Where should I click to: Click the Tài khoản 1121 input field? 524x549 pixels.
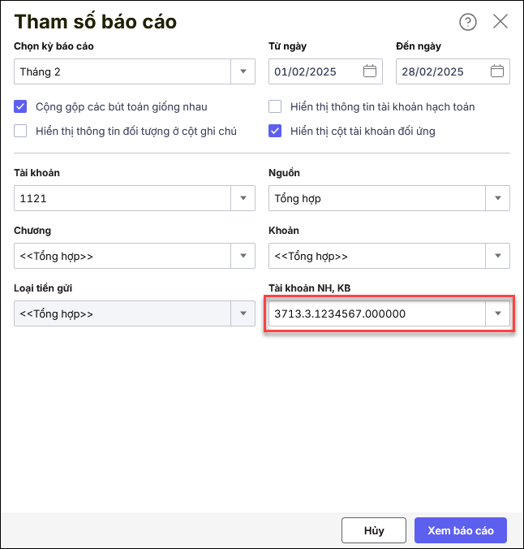[122, 198]
